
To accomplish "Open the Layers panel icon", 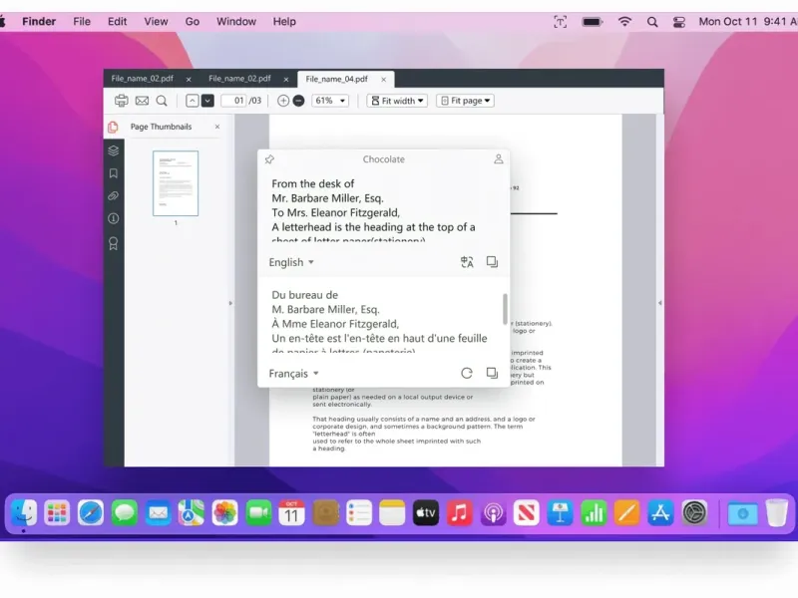I will click(114, 150).
